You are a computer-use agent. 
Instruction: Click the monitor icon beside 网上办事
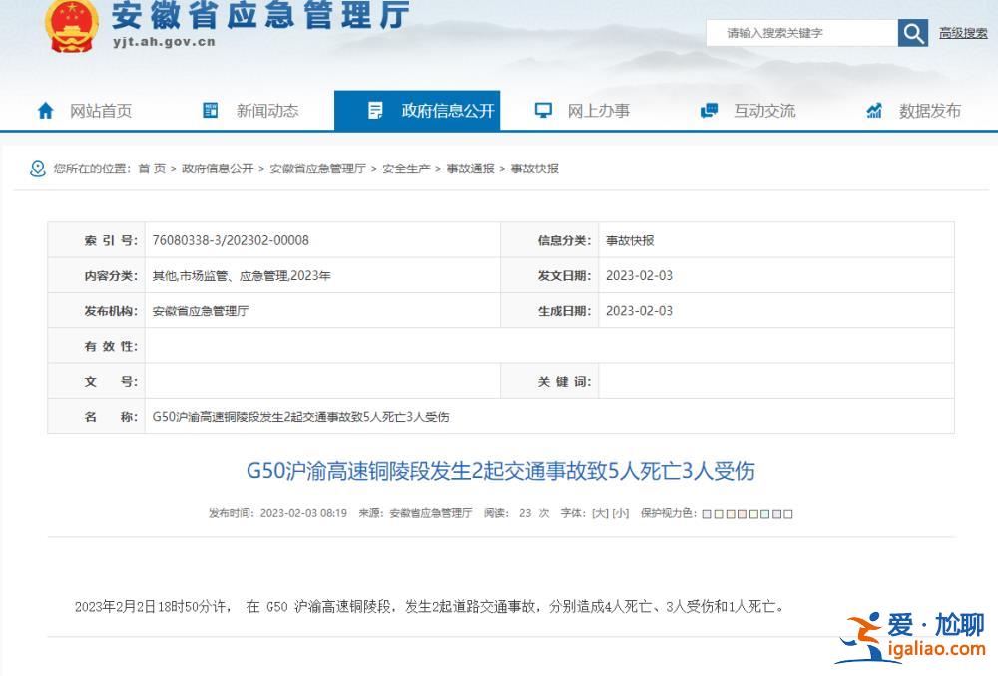tap(543, 111)
